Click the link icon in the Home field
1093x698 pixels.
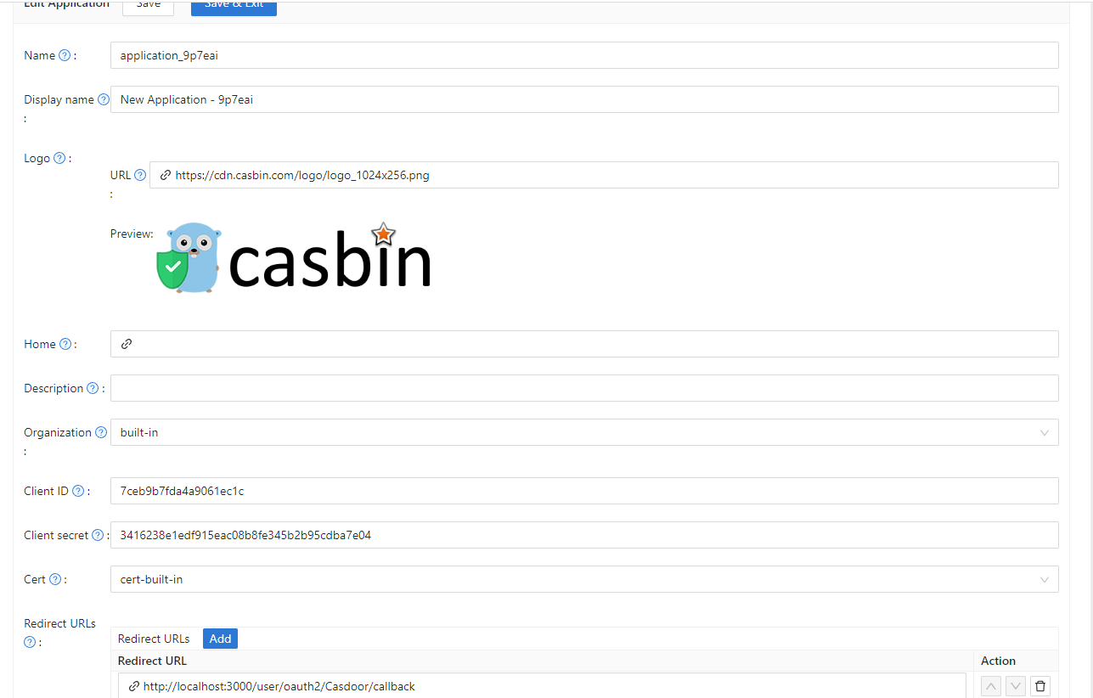(x=127, y=344)
